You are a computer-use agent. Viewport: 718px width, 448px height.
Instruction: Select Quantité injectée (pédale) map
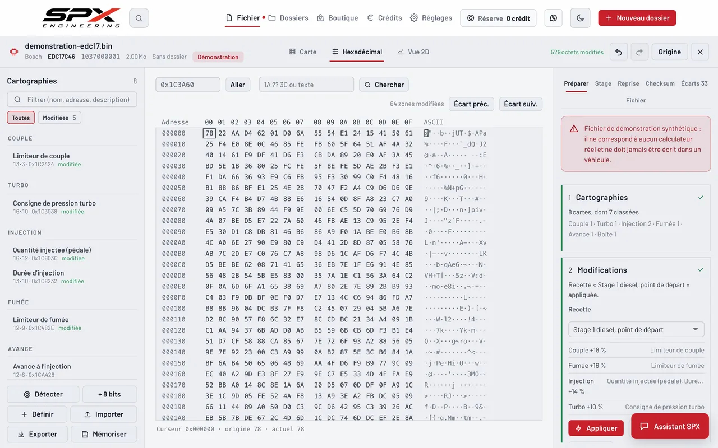click(x=72, y=254)
